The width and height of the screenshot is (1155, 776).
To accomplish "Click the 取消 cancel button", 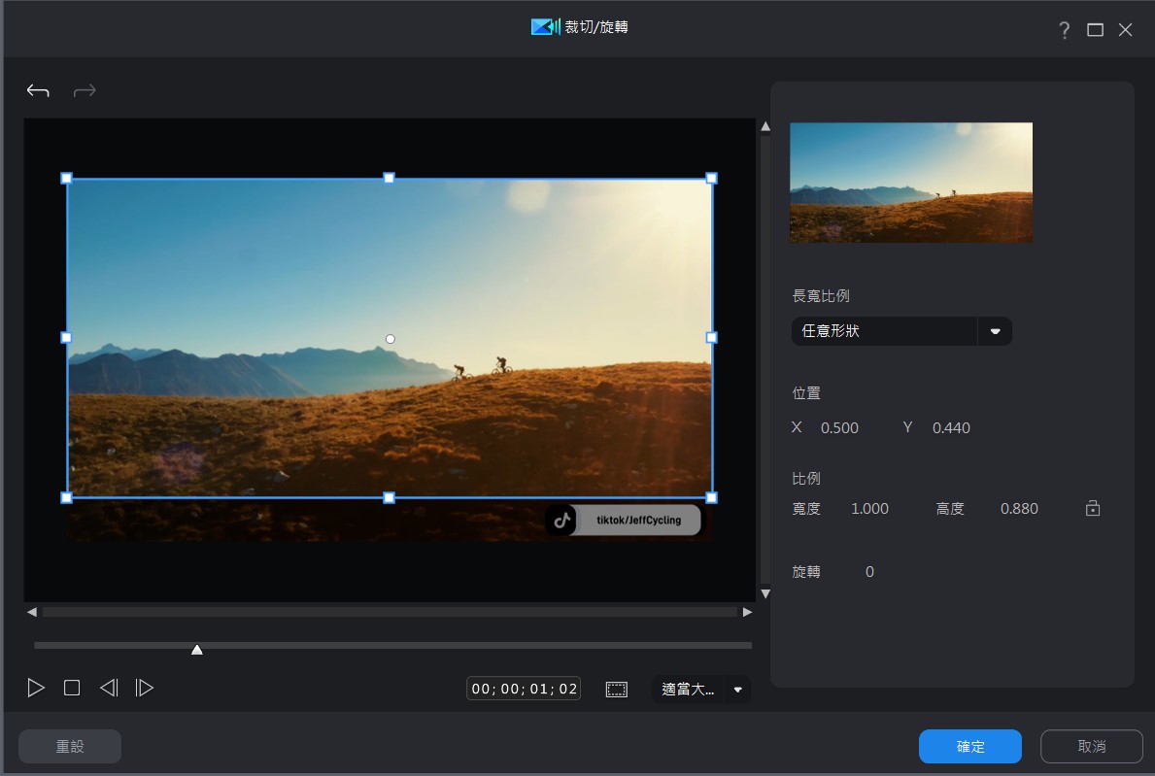I will (1092, 747).
